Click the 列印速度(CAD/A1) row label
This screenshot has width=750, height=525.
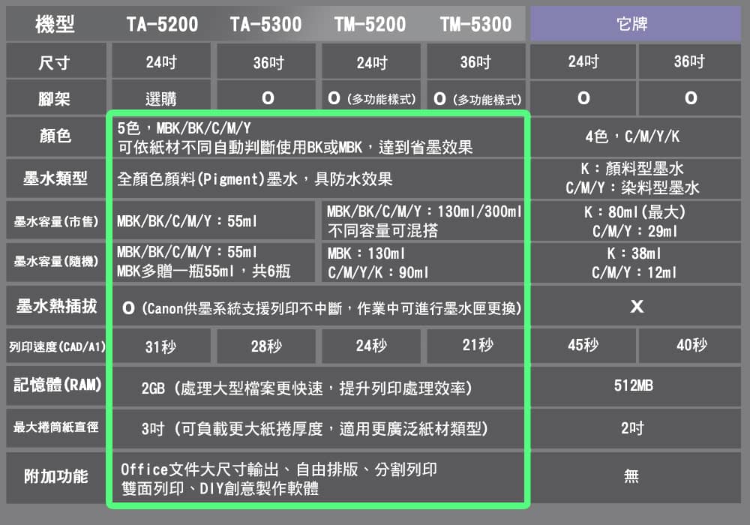click(x=56, y=346)
